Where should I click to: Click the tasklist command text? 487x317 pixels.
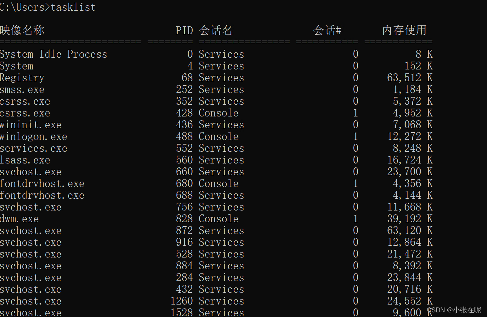73,7
